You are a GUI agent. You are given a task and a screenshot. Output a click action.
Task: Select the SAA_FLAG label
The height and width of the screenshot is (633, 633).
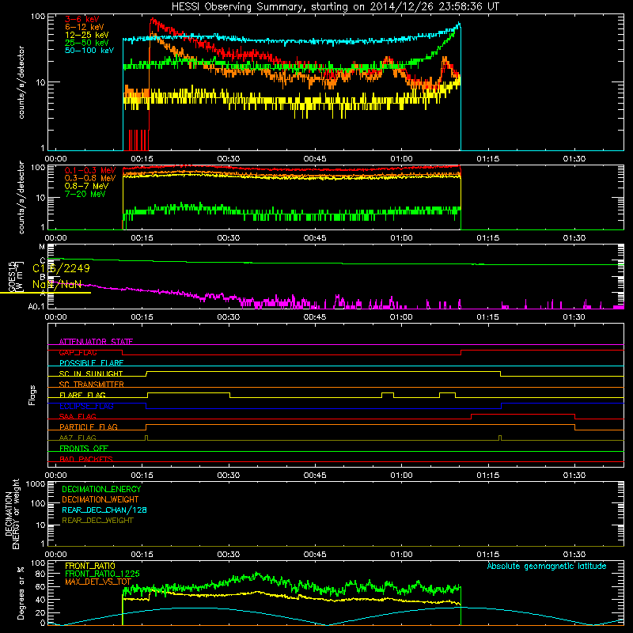pos(78,416)
